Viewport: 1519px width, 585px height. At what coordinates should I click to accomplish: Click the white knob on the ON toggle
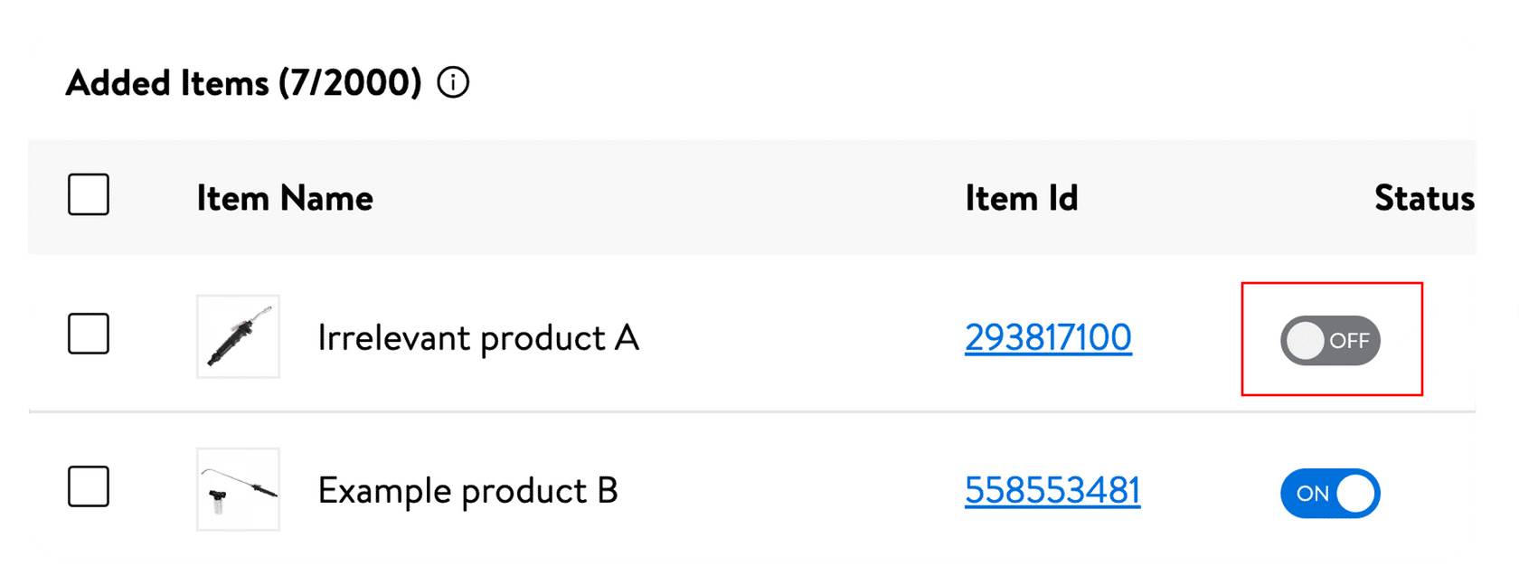click(x=1355, y=494)
